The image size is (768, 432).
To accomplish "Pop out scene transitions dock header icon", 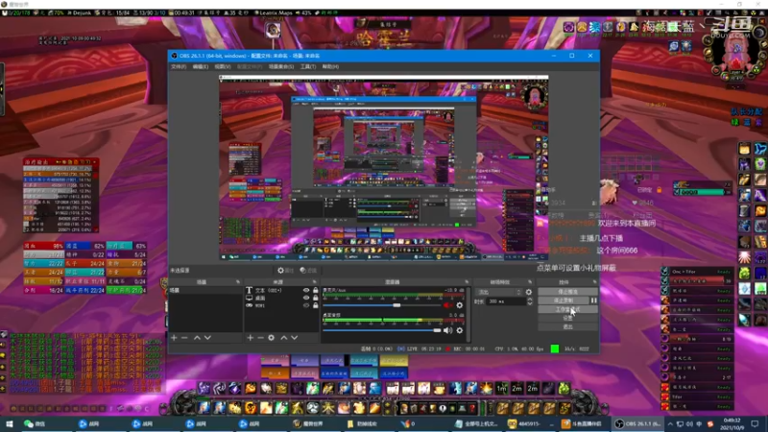I will pyautogui.click(x=530, y=282).
